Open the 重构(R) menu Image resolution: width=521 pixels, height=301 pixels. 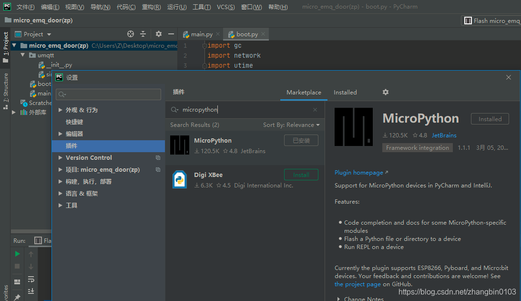pyautogui.click(x=152, y=7)
